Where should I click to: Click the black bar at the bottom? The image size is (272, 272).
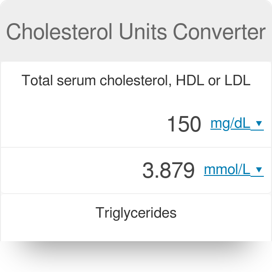click(136, 257)
